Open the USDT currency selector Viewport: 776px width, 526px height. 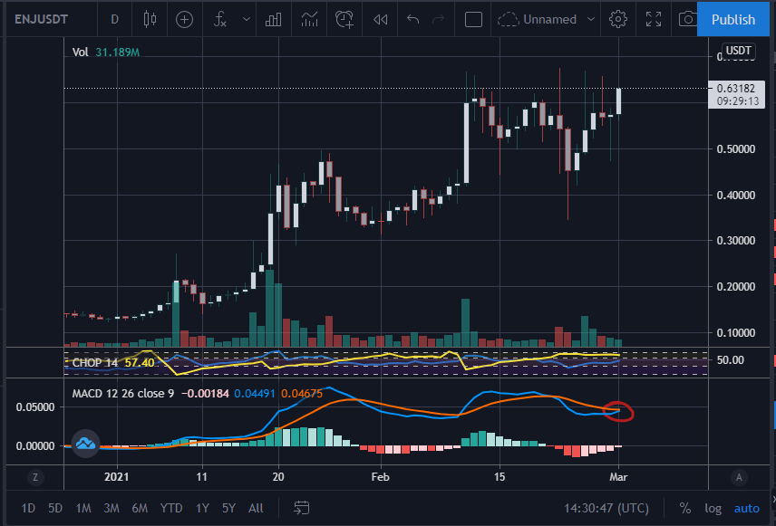click(739, 51)
